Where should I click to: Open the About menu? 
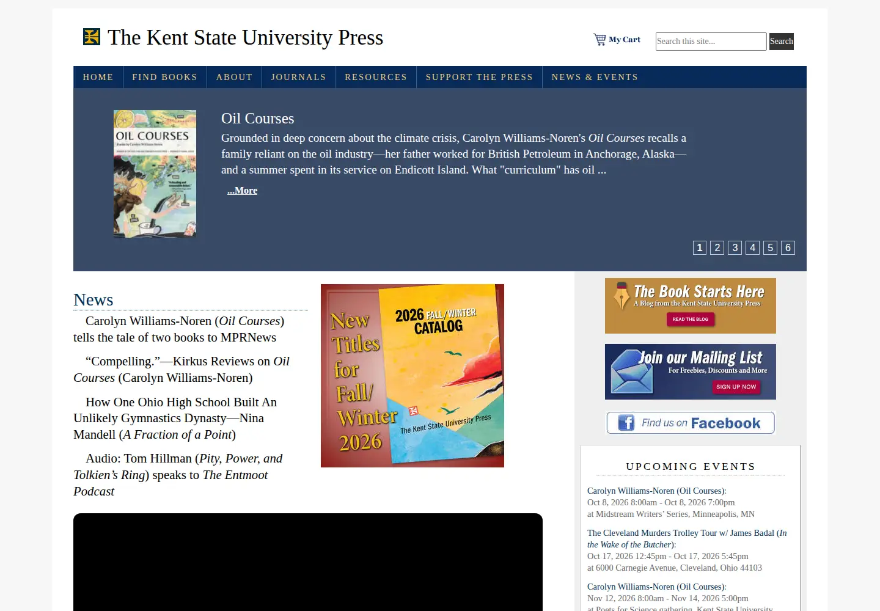235,77
